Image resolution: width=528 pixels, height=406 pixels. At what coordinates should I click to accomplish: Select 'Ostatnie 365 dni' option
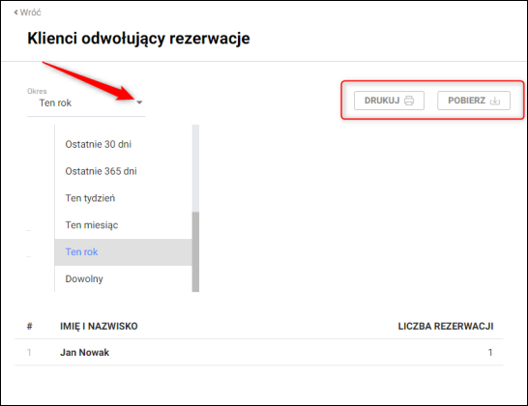click(123, 171)
